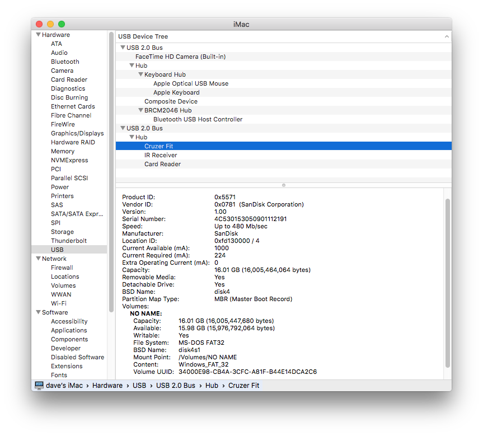Select SAS in the sidebar
The width and height of the screenshot is (483, 436).
(57, 205)
